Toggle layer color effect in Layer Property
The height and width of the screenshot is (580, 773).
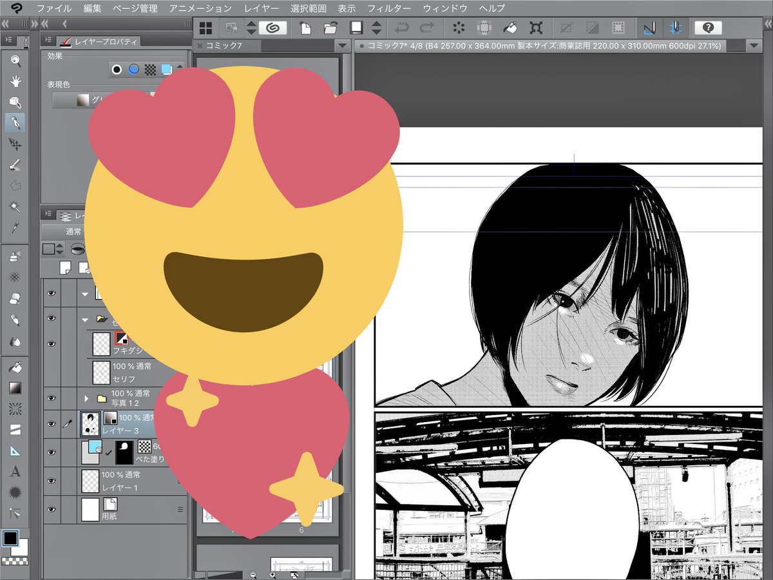pyautogui.click(x=167, y=69)
